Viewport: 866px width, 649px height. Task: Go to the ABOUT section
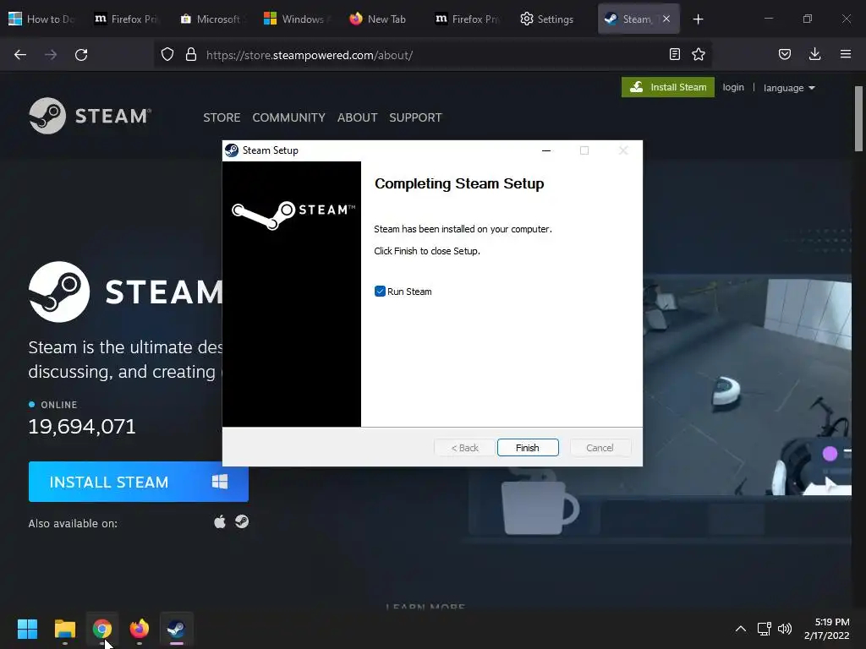[358, 117]
